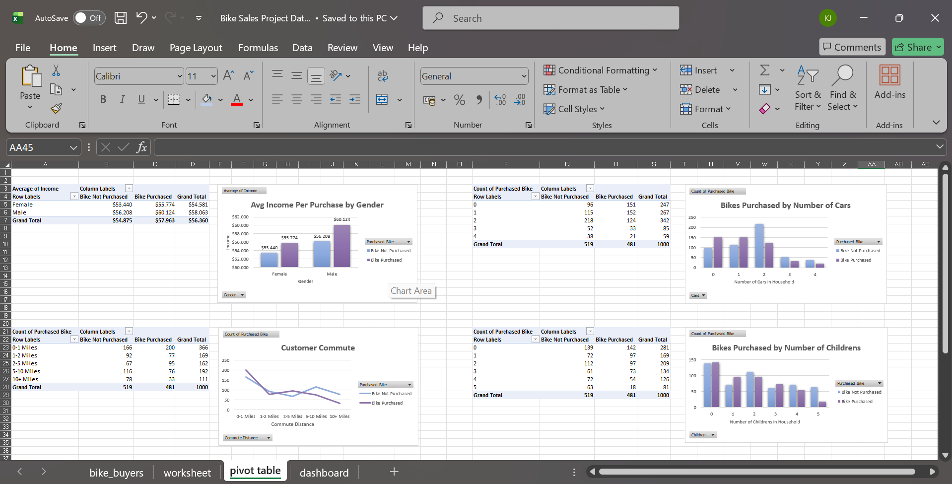Toggle underline formatting

click(x=141, y=99)
